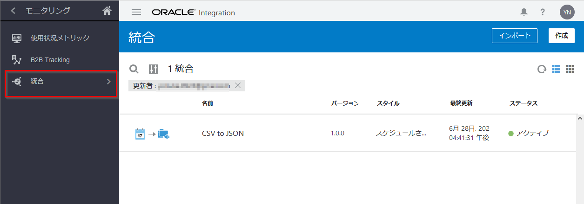Image resolution: width=584 pixels, height=204 pixels.
Task: Click the scrollbar up arrow
Action: (x=580, y=118)
